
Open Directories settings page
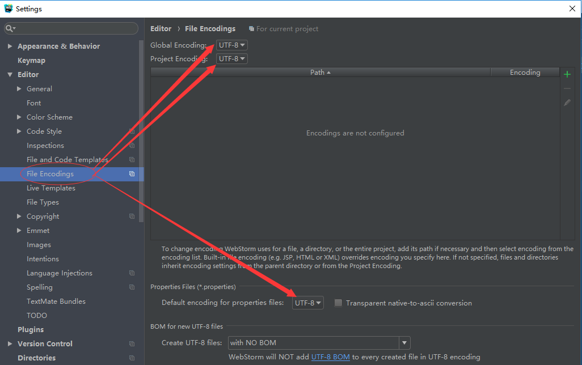click(36, 358)
